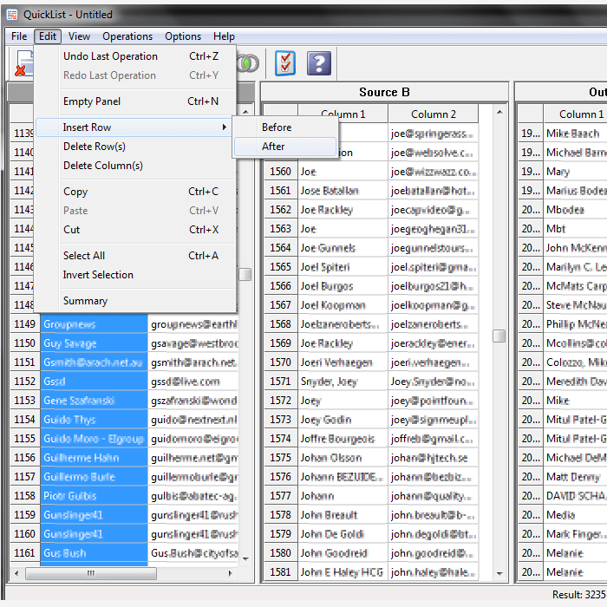This screenshot has width=607, height=607.
Task: Select the Joey Godin cell
Action: [x=343, y=420]
